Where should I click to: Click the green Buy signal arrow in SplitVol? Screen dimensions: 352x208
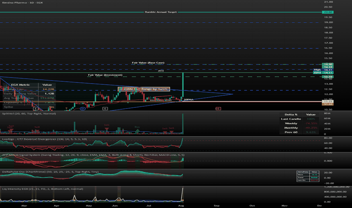click(x=137, y=130)
